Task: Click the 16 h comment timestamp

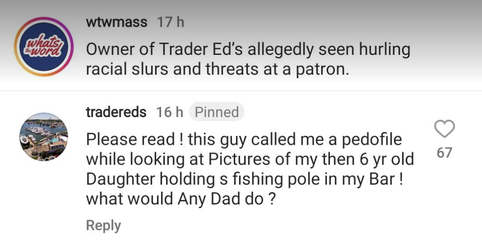Action: 170,112
